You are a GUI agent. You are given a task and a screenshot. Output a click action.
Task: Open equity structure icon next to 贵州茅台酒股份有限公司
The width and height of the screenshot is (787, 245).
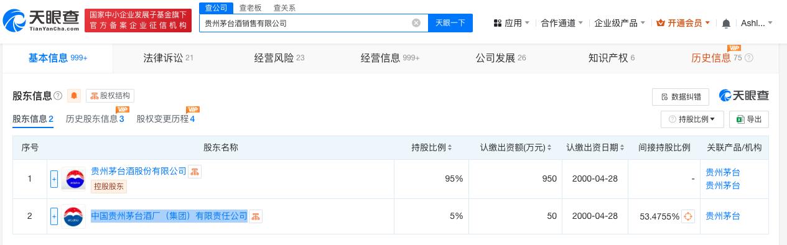coord(195,172)
